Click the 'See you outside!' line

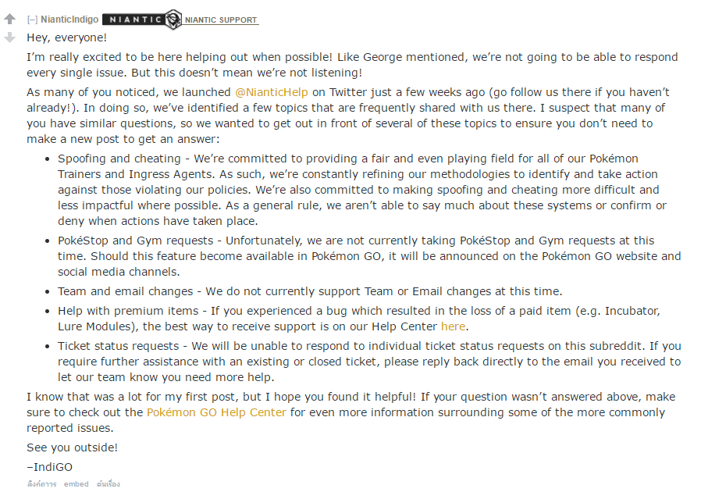72,447
